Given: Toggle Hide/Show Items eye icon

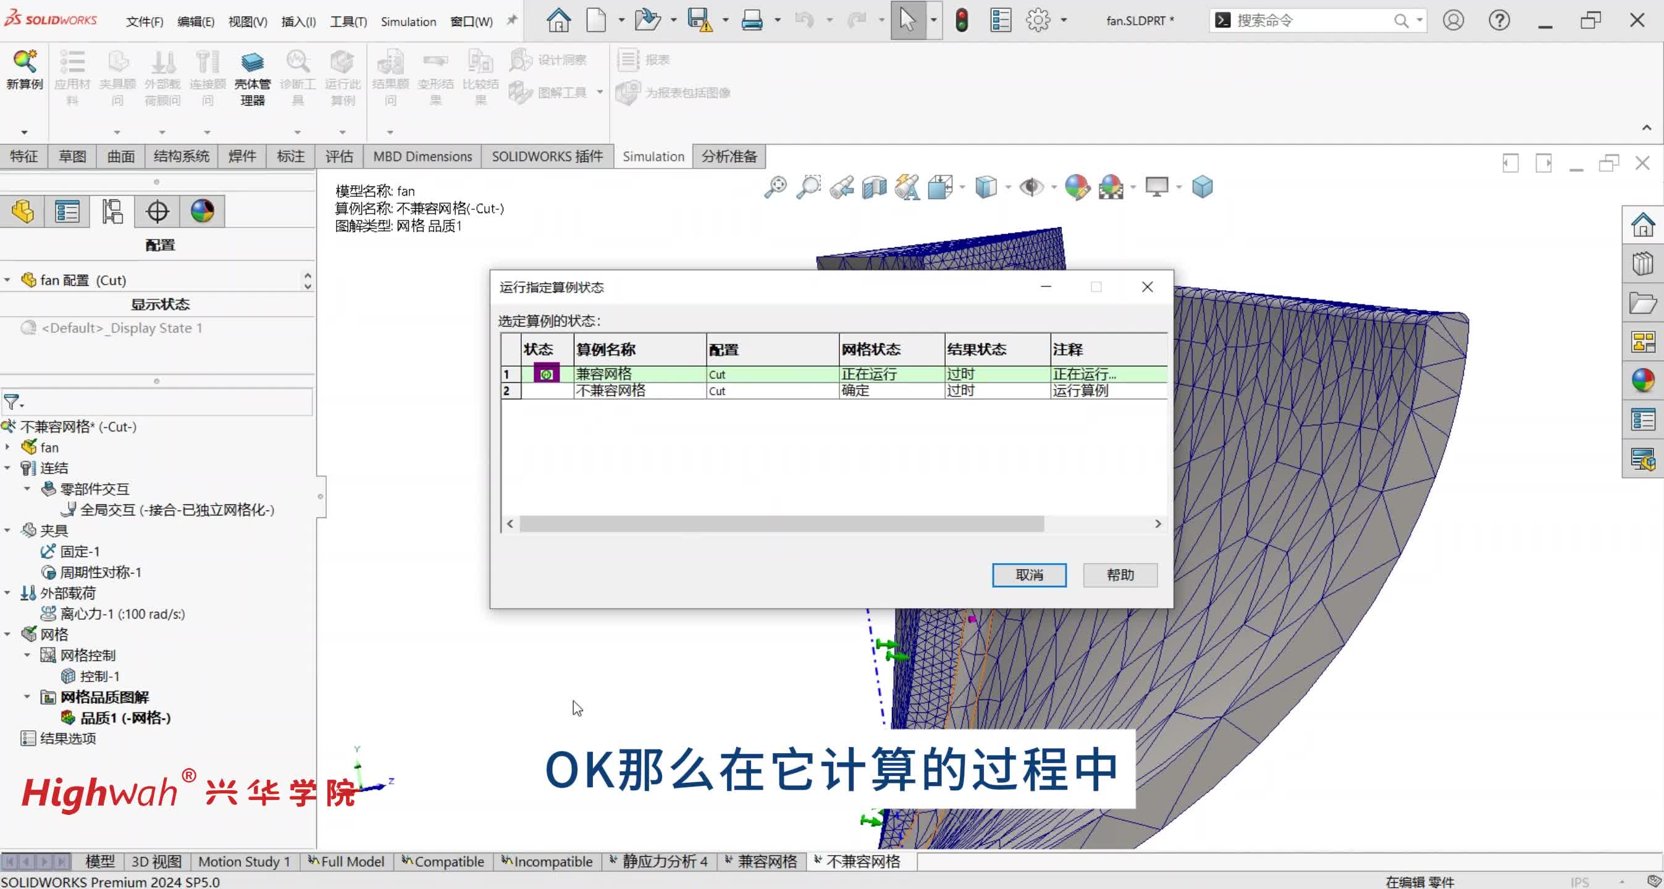Looking at the screenshot, I should [1031, 187].
